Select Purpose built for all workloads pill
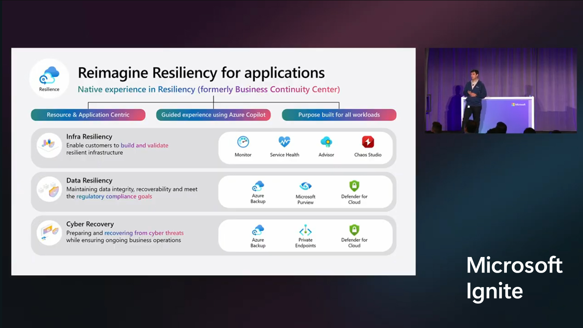Viewport: 583px width, 328px height. click(x=339, y=115)
